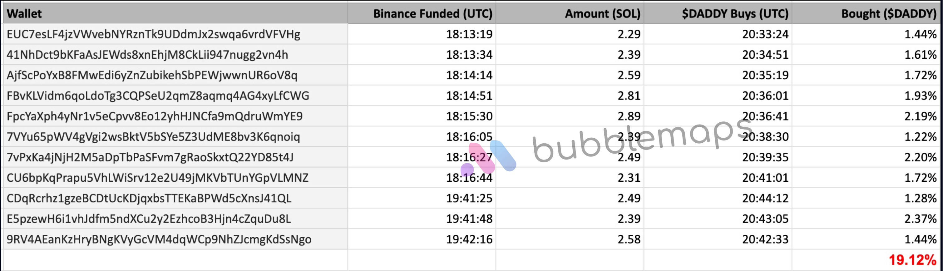Click the funded time 18:13:19 cell
Viewport: 943px width, 271px height.
click(x=469, y=34)
